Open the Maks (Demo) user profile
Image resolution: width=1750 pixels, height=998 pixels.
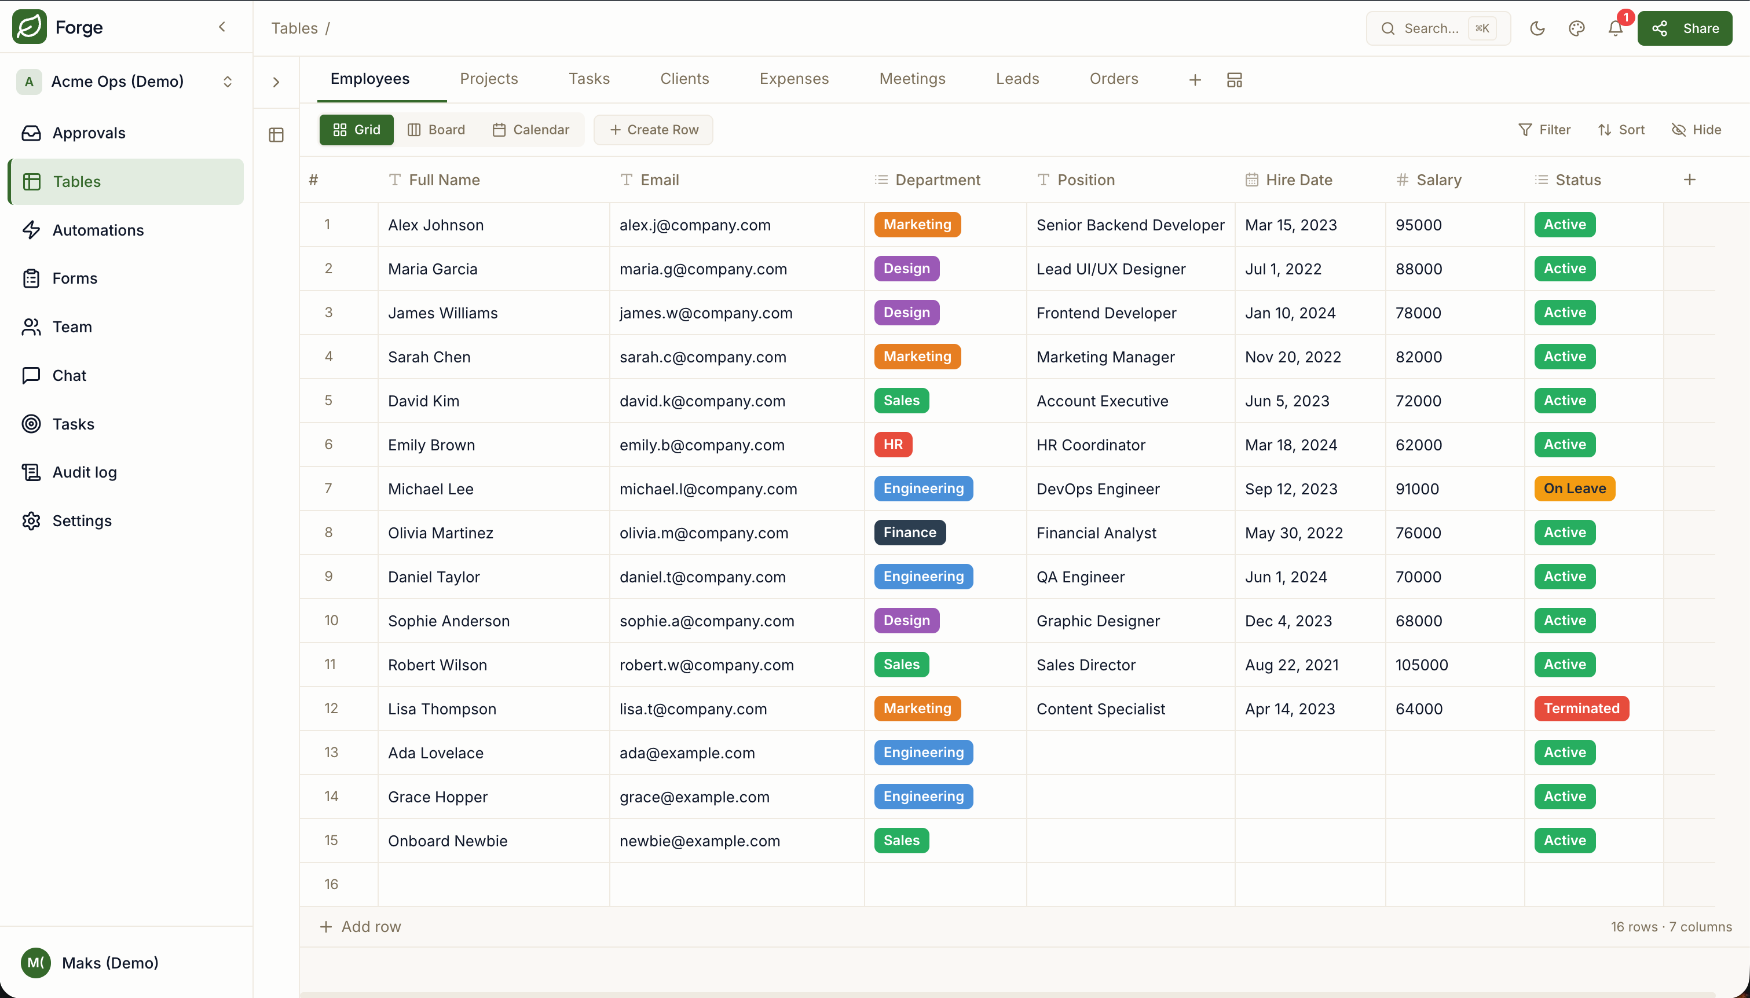[126, 963]
